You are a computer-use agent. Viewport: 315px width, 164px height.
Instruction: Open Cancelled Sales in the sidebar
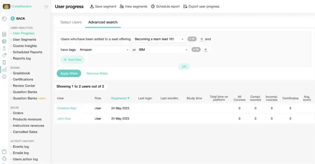[x=25, y=132]
